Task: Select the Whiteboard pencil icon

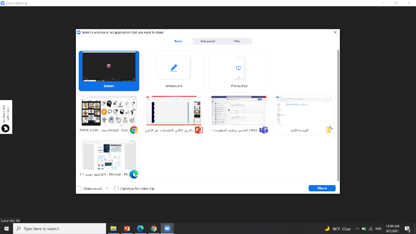Action: point(174,68)
